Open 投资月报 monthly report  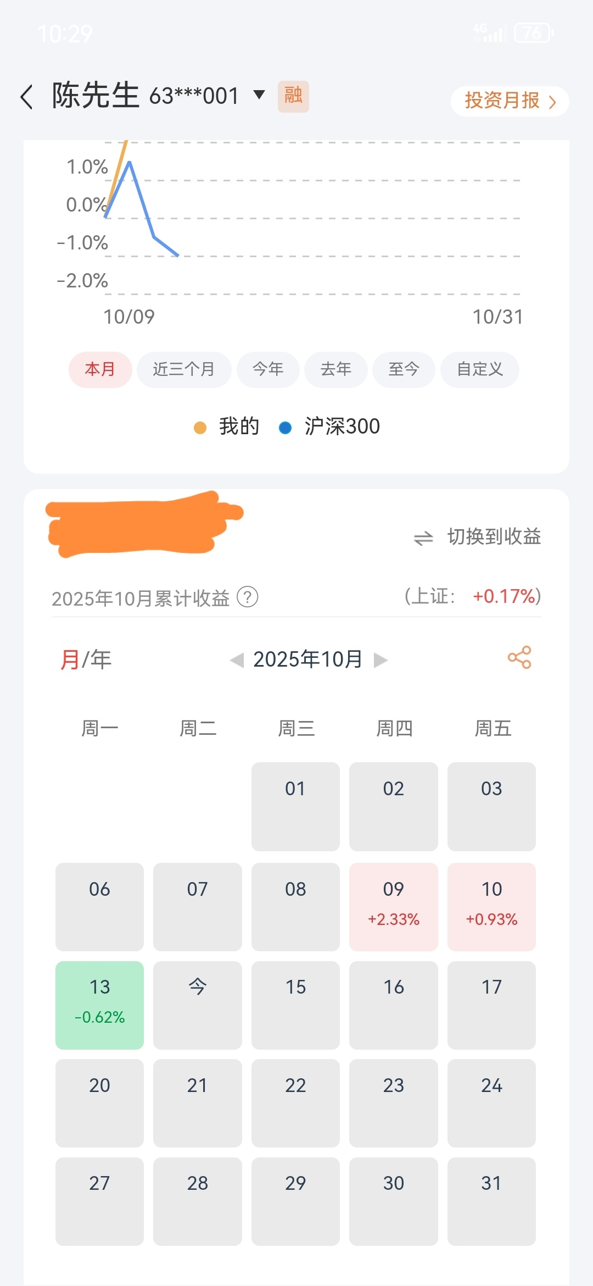click(510, 101)
